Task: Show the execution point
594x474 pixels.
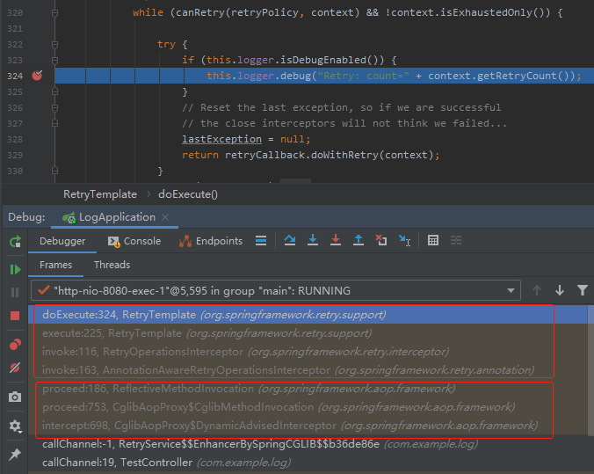Action: [261, 240]
